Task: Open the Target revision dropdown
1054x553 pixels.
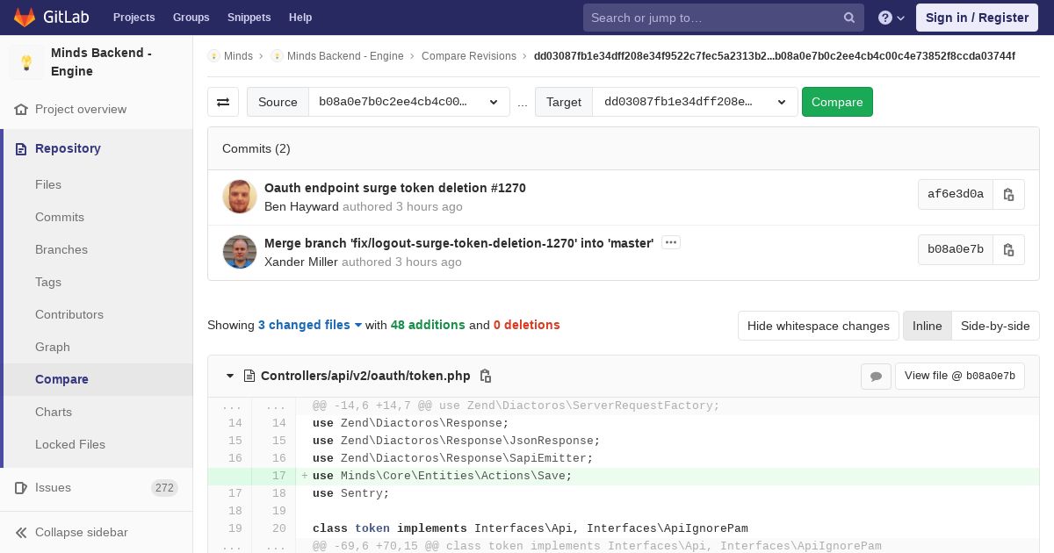Action: [x=695, y=102]
